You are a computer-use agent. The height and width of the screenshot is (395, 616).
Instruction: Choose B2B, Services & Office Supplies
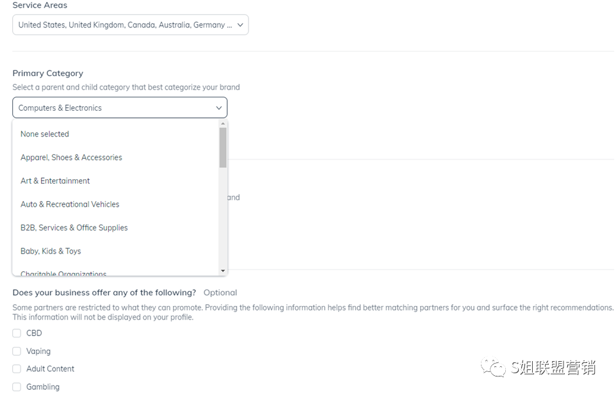click(74, 228)
